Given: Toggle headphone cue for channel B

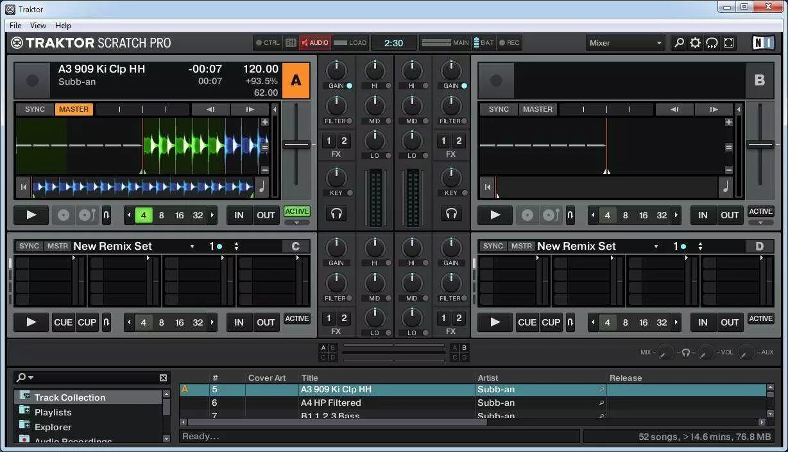Looking at the screenshot, I should [x=451, y=214].
